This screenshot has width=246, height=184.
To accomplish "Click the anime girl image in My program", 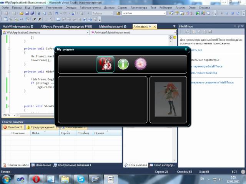I will (168, 99).
